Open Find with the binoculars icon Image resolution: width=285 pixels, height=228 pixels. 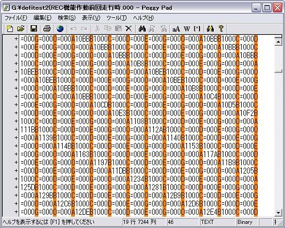142,29
